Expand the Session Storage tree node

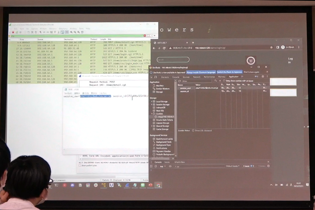tap(152, 104)
